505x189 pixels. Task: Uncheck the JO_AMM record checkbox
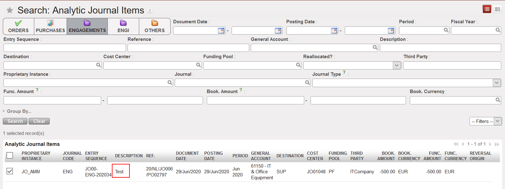(x=10, y=171)
